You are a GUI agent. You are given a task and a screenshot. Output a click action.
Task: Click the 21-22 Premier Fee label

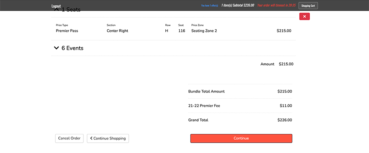[x=204, y=106]
